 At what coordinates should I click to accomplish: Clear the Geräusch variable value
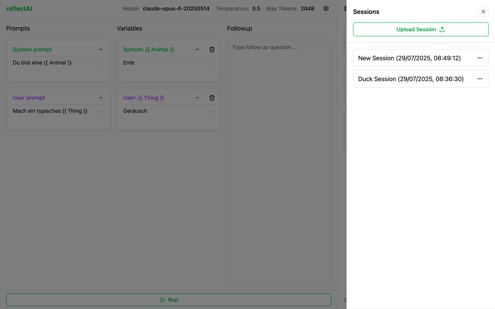(x=211, y=112)
